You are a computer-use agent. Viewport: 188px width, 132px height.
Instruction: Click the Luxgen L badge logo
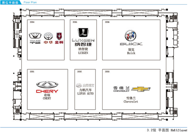point(83,33)
